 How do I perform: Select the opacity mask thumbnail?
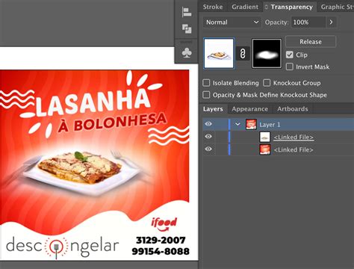click(x=267, y=53)
